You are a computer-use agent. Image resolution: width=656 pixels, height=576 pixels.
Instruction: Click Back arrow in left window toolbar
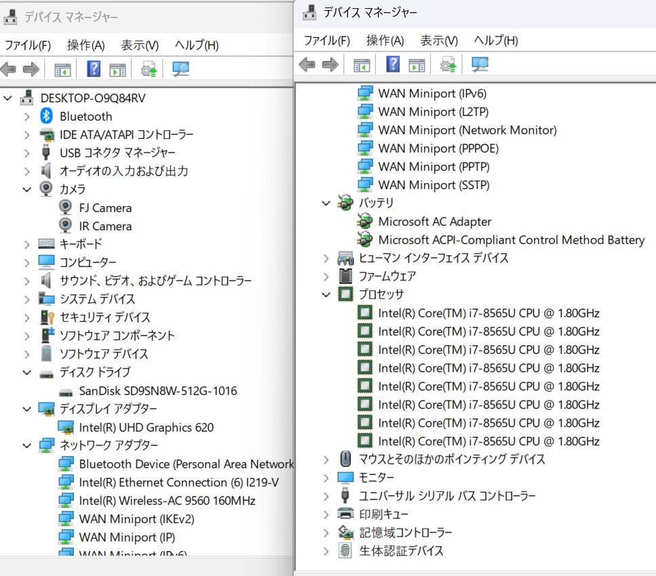pyautogui.click(x=8, y=69)
